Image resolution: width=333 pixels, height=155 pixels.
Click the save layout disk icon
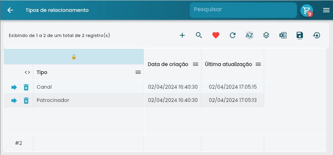[300, 35]
